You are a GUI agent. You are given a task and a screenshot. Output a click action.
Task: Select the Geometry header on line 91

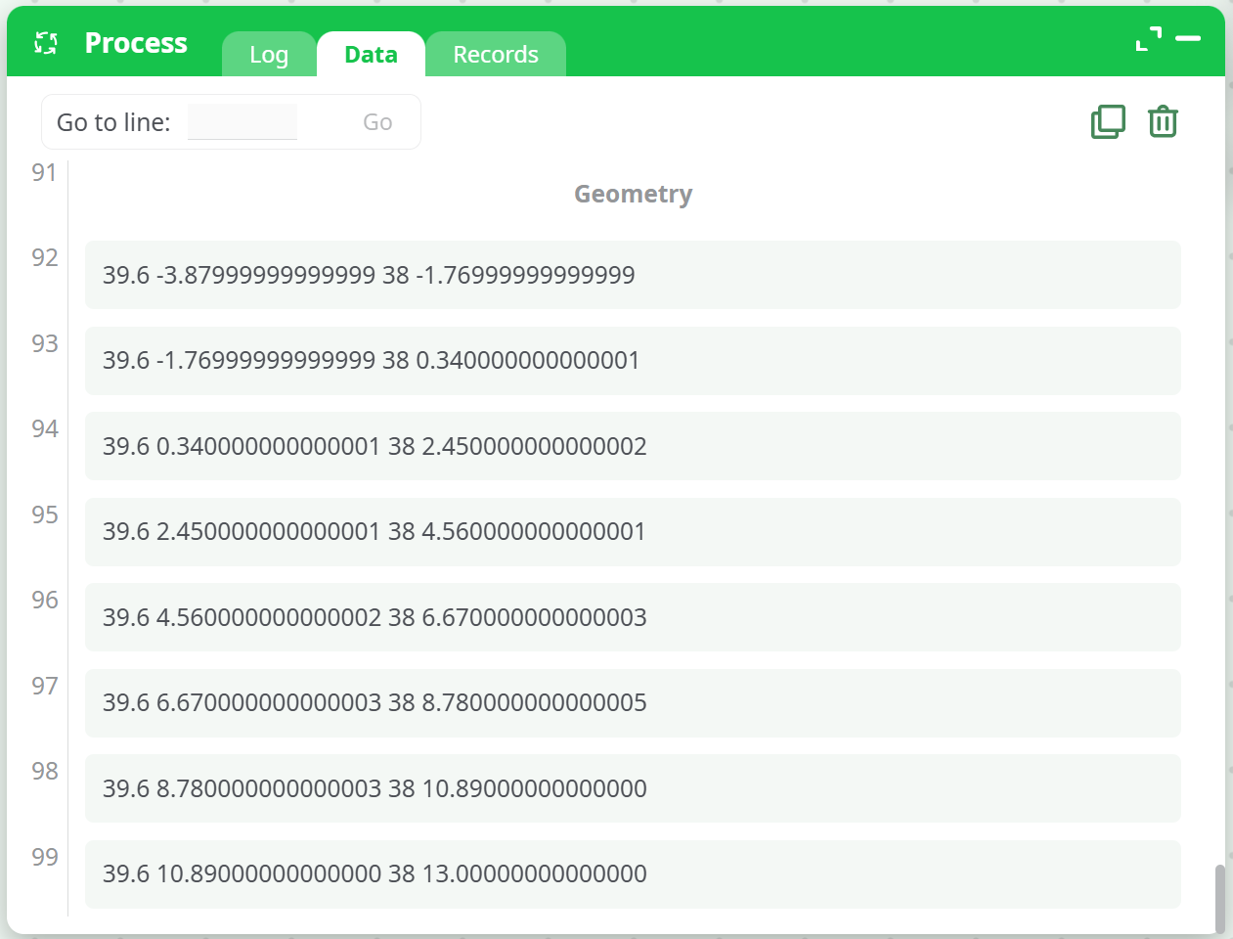pyautogui.click(x=633, y=195)
